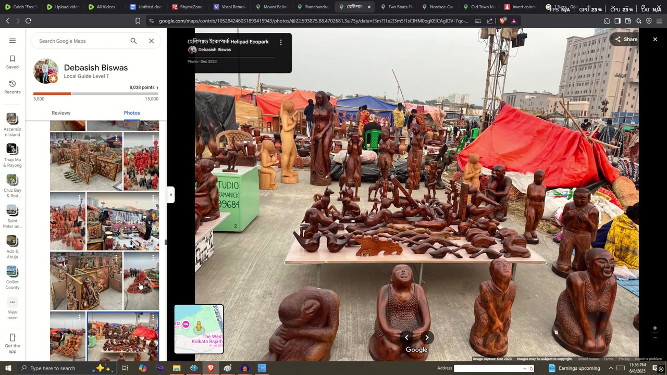
Task: Open Debasish Biswas contributor link on photo
Action: 215,50
